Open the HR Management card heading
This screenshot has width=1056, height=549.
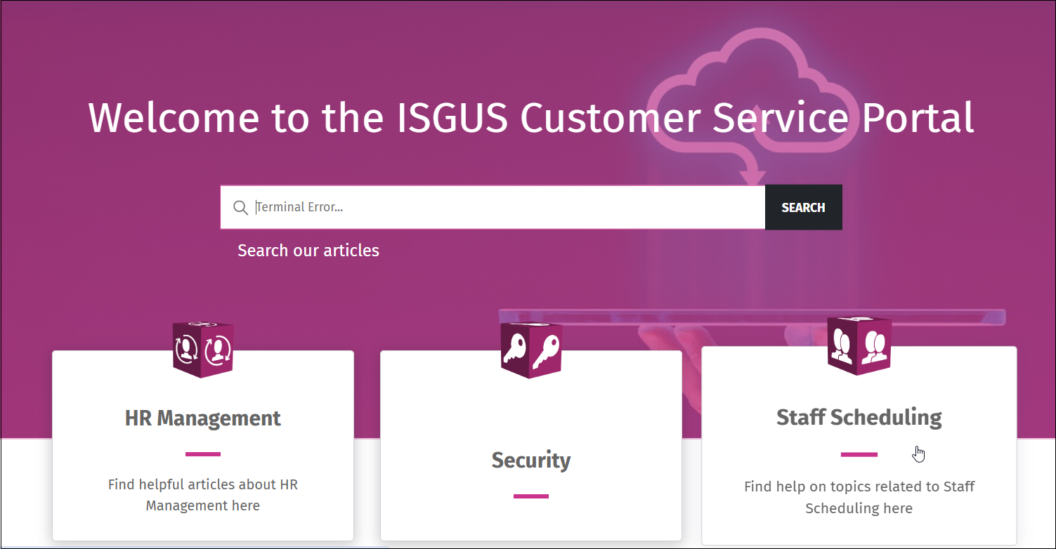[203, 418]
